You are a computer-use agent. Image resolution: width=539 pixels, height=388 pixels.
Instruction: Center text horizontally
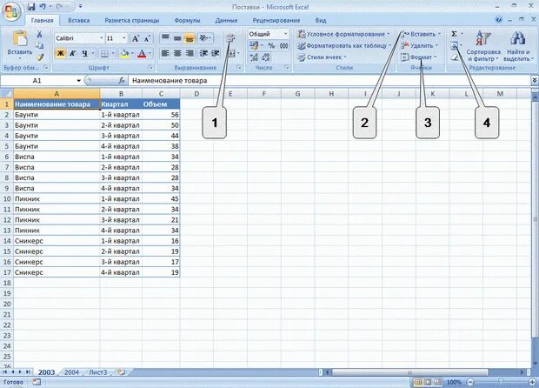tap(177, 53)
